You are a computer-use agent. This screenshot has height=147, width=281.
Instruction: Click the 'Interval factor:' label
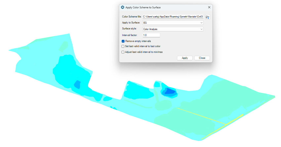130,35
